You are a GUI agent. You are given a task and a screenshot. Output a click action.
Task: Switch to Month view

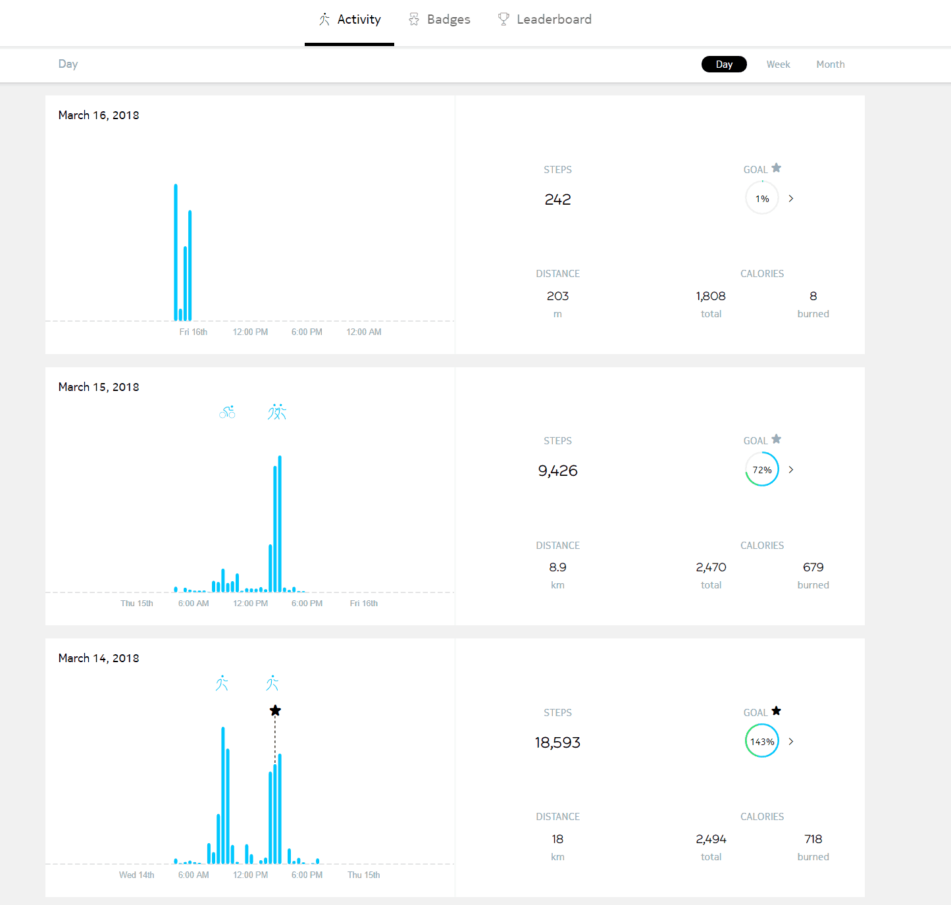[830, 65]
